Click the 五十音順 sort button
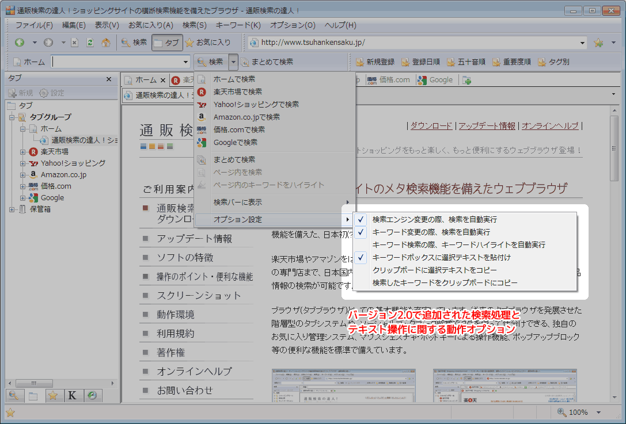Viewport: 626px width, 424px height. (x=468, y=62)
